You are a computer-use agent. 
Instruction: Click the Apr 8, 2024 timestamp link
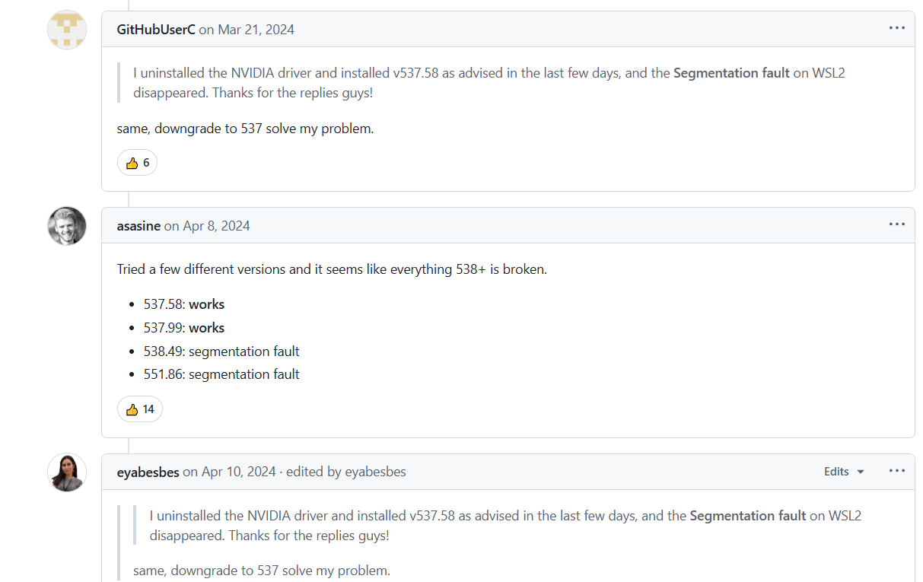216,226
